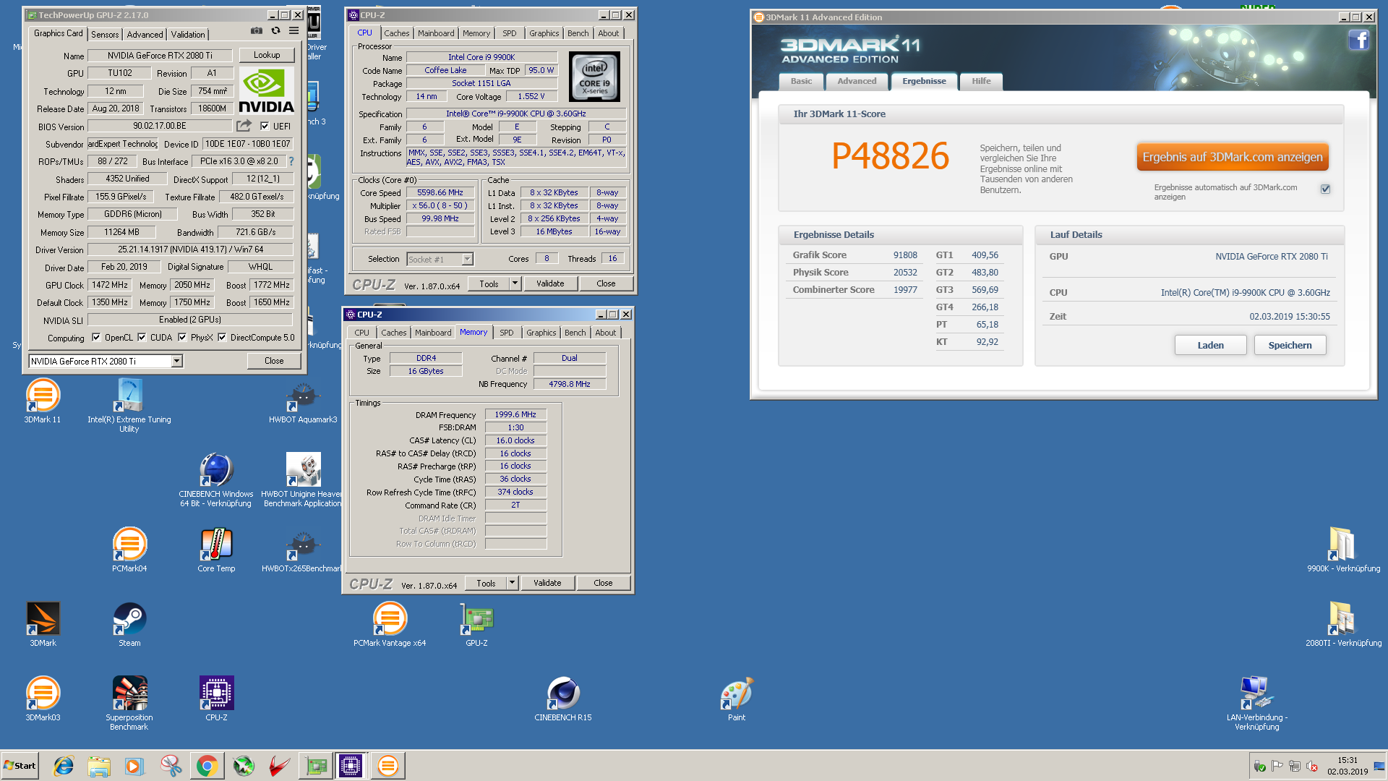The width and height of the screenshot is (1388, 781).
Task: Click the Show desktop strip at taskbar end
Action: (x=1380, y=766)
